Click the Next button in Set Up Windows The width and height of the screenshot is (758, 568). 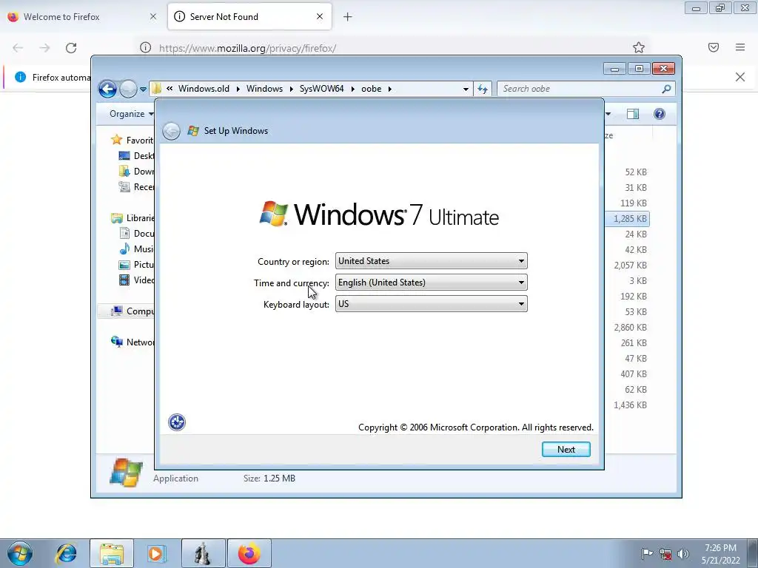coord(566,449)
